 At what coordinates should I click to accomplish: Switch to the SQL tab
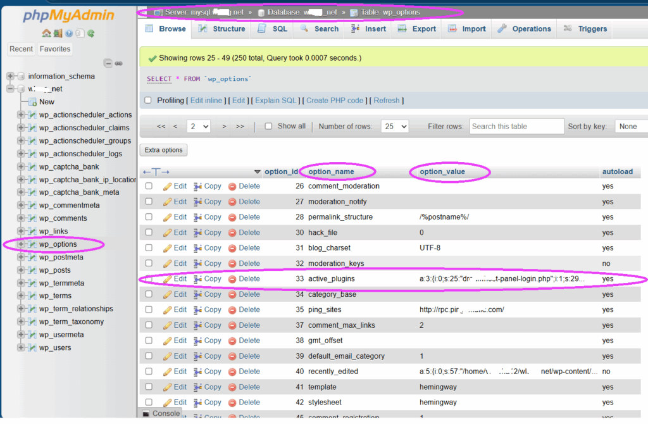272,29
